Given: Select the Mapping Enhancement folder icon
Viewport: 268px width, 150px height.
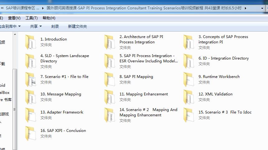Looking at the screenshot, I should point(110,97).
